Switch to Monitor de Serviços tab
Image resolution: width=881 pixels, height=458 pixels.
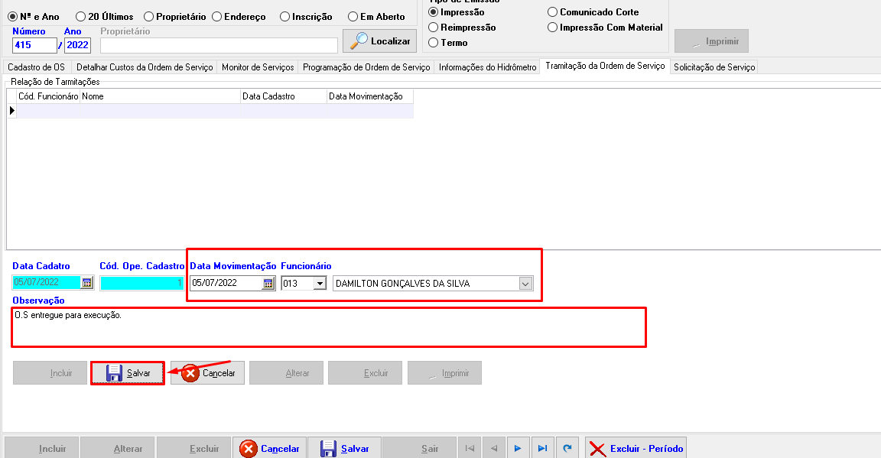click(258, 67)
